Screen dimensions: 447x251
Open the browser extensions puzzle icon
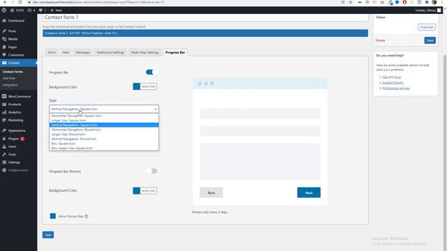tap(427, 2)
